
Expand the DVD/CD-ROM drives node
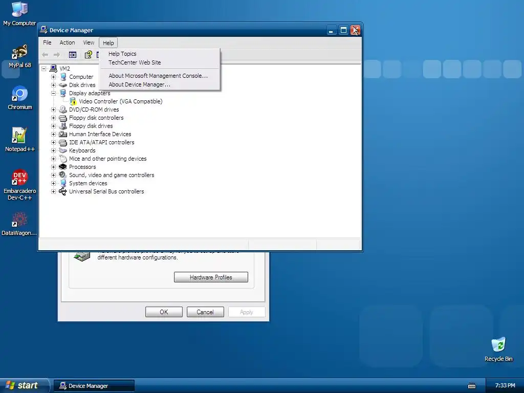click(x=53, y=110)
